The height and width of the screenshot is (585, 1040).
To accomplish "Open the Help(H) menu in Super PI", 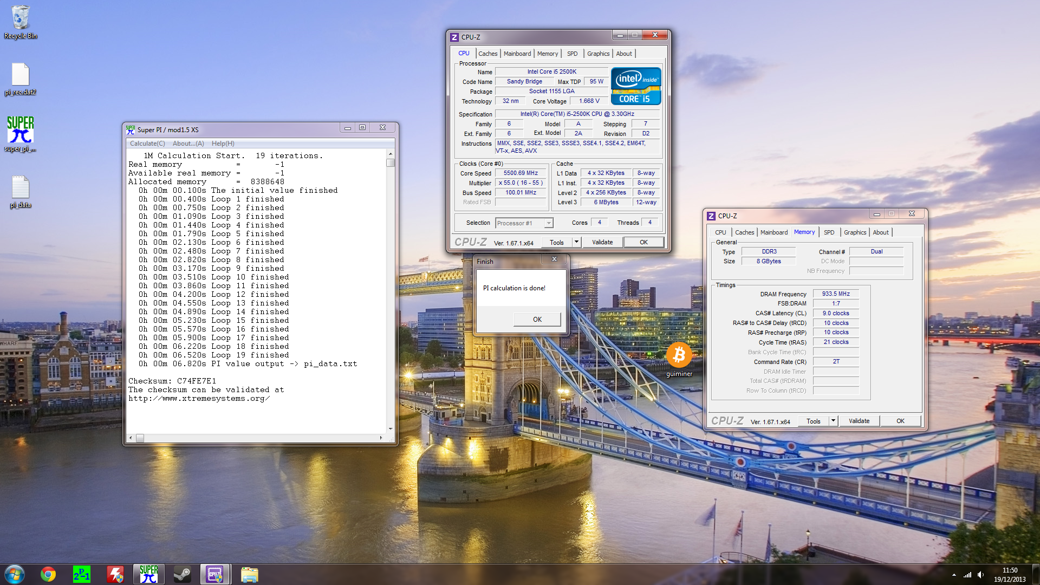I will 223,144.
